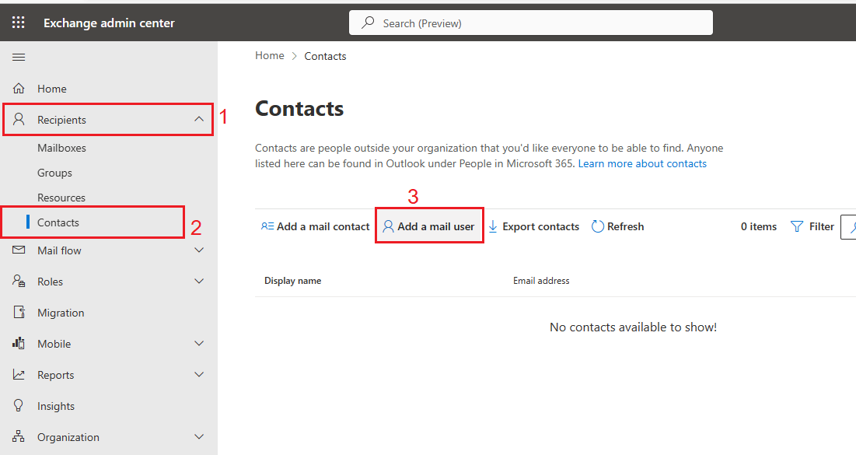Click the Home house icon in sidebar
The image size is (856, 455).
(x=19, y=89)
